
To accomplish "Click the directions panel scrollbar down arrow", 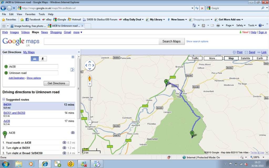I will pyautogui.click(x=79, y=152).
